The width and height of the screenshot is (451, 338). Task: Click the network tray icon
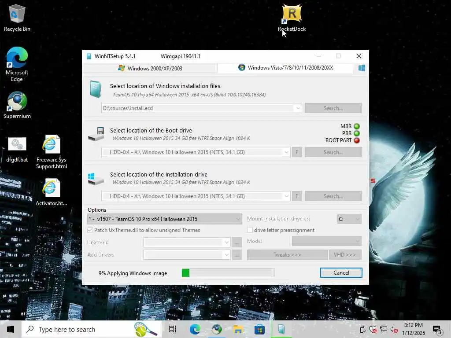pyautogui.click(x=384, y=329)
